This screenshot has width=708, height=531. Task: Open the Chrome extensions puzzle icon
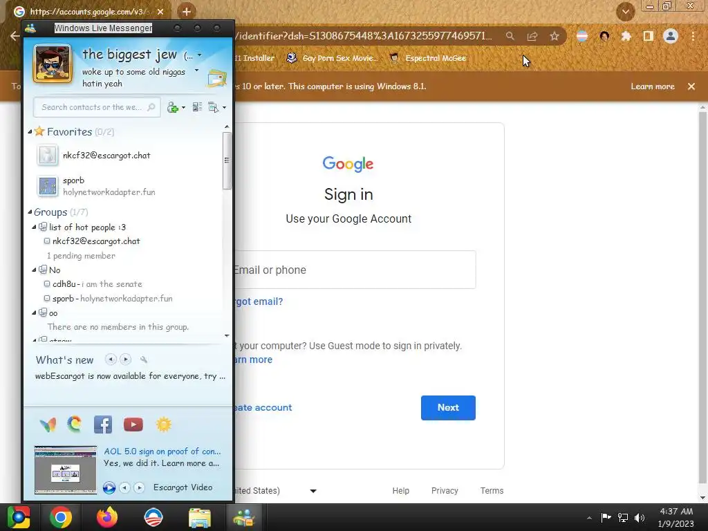click(x=626, y=36)
